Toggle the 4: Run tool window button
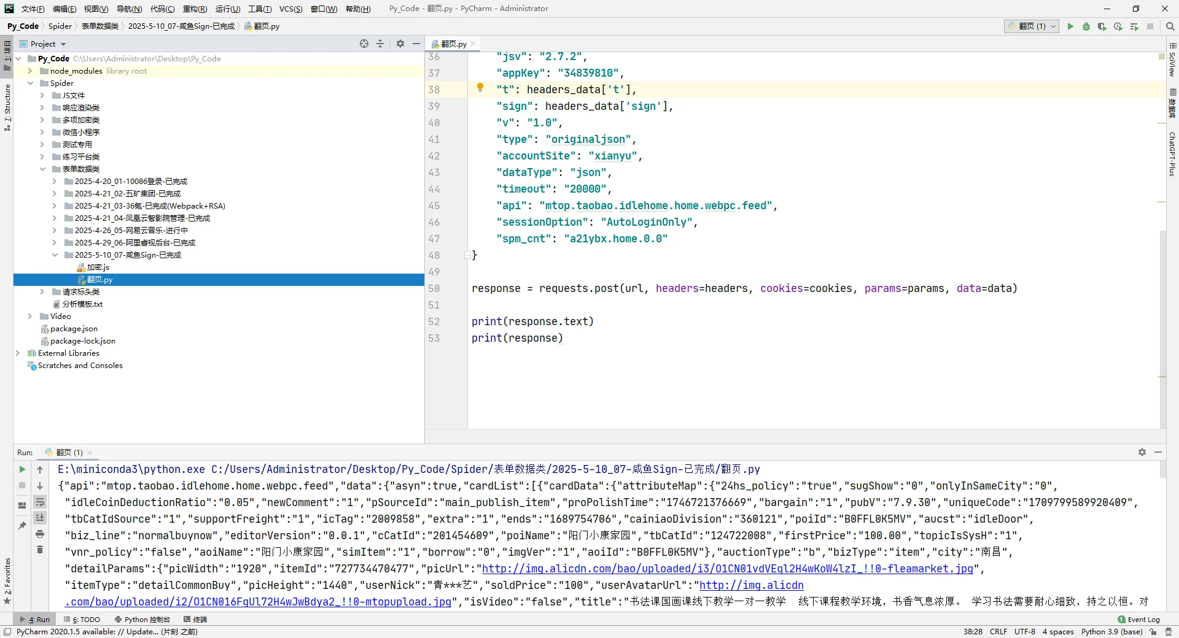Viewport: 1179px width, 638px height. 35,620
